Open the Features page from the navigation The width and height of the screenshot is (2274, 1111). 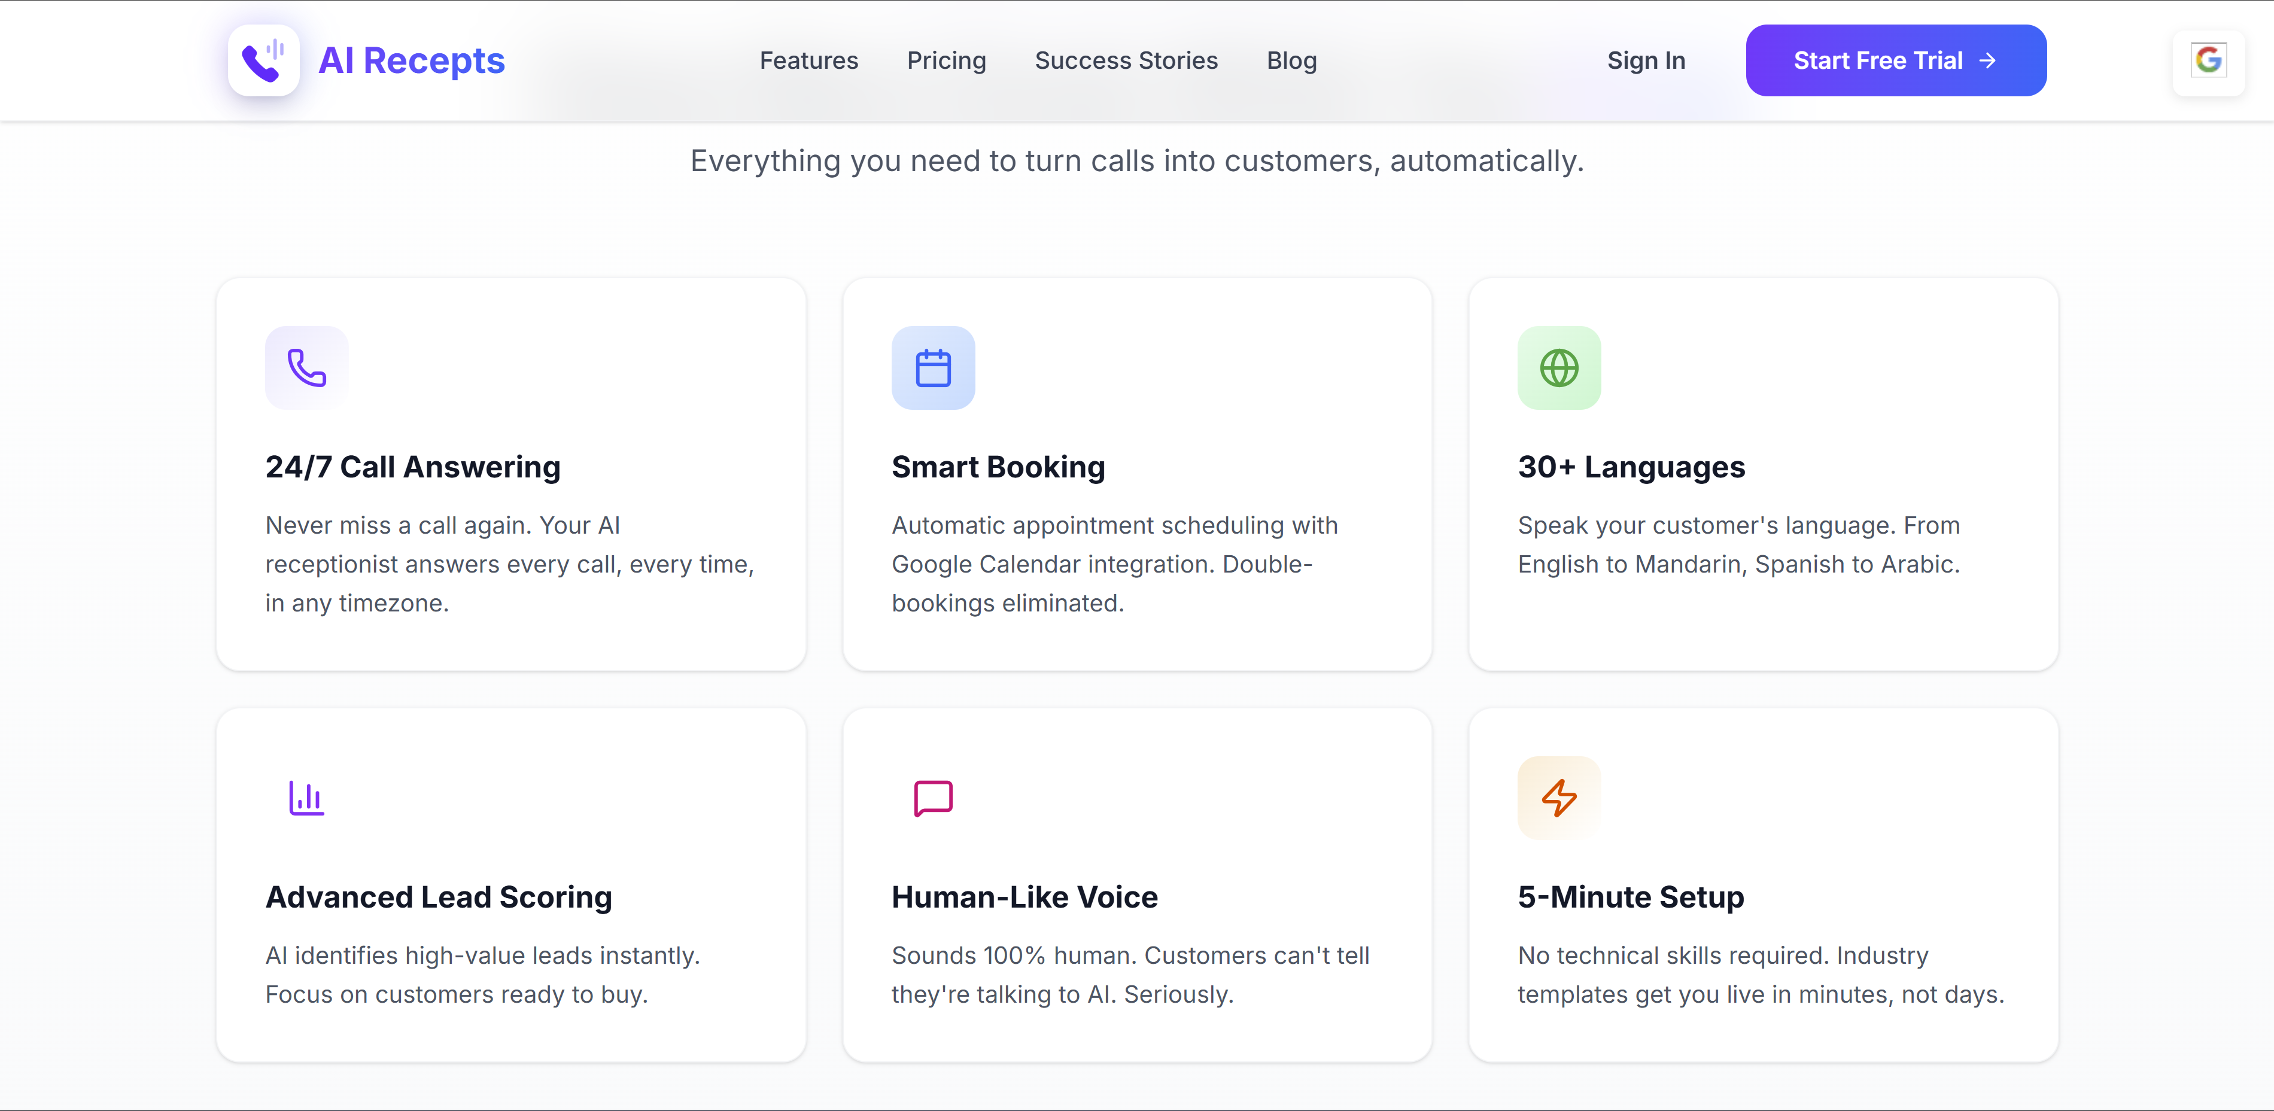pyautogui.click(x=808, y=60)
